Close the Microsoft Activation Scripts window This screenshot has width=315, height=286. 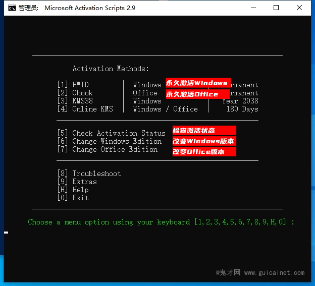[299, 8]
